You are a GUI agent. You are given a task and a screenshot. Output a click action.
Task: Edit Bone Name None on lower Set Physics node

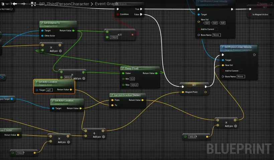tap(241, 77)
